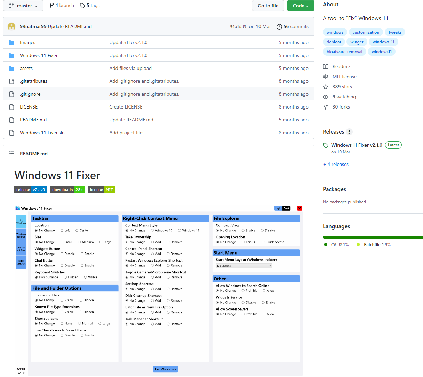
Task: Select the Uninstall MS Bloat sidebar tab
Action: (x=21, y=249)
